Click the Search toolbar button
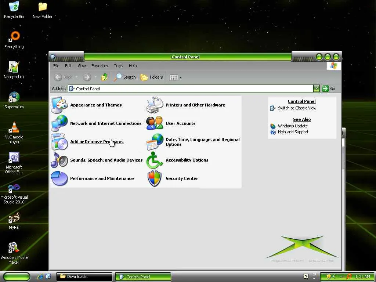376x282 pixels. pyautogui.click(x=125, y=77)
